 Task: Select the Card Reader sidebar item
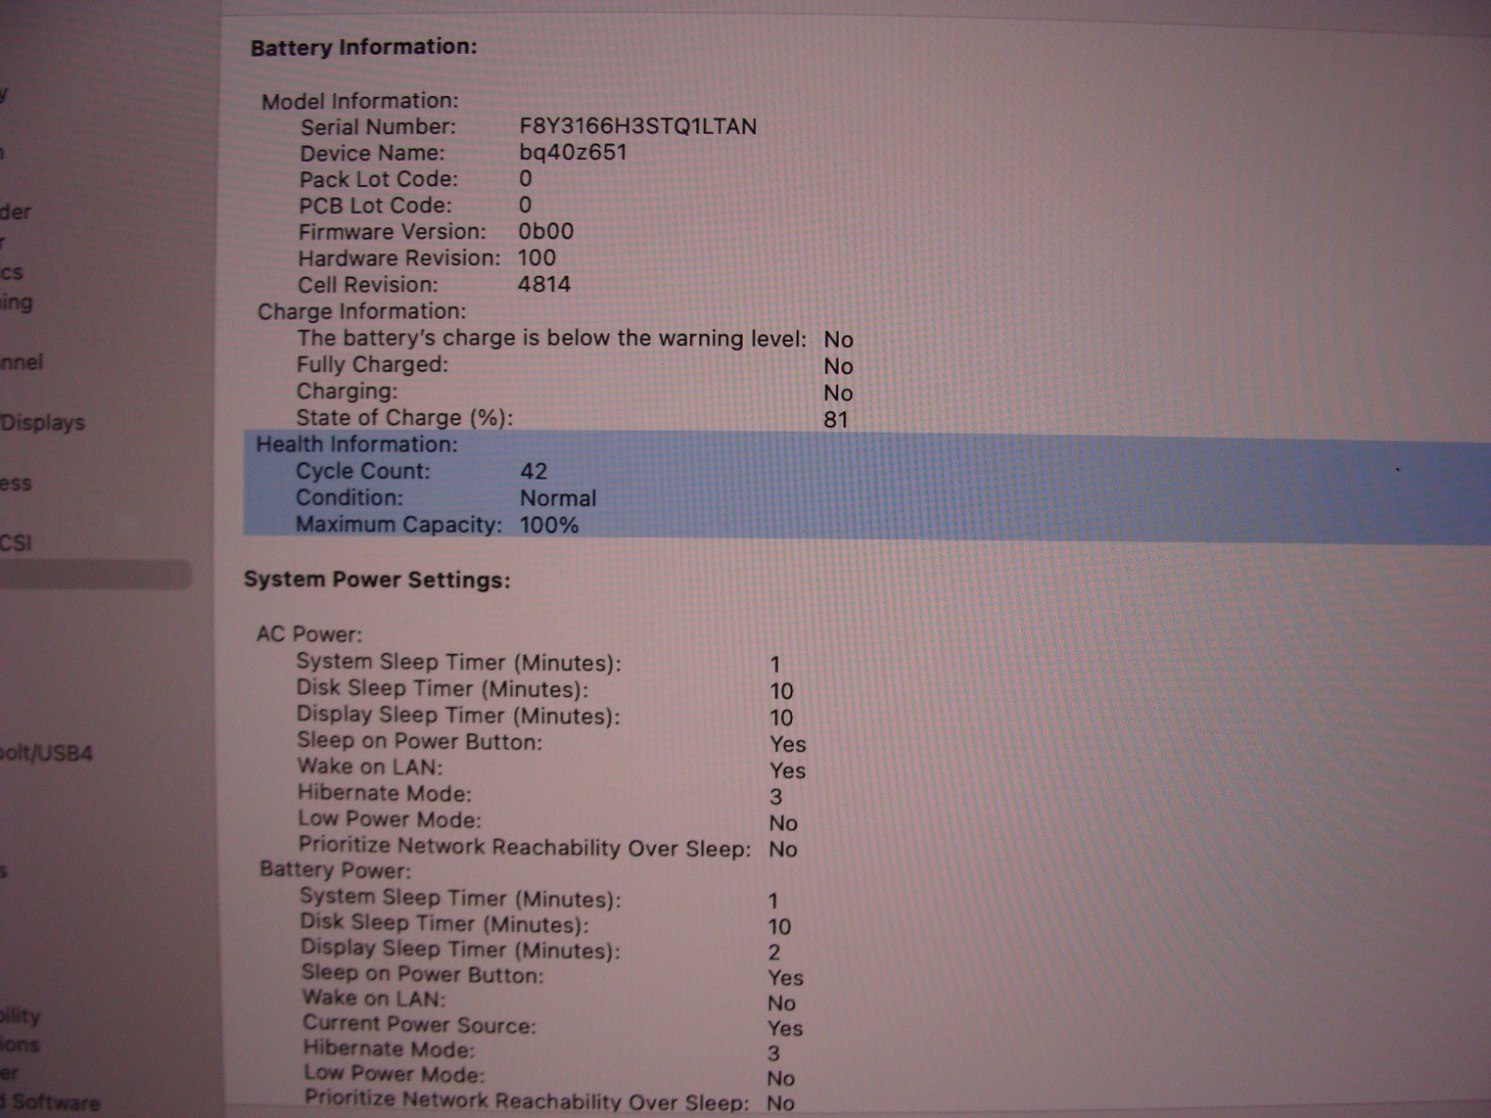click(x=16, y=211)
